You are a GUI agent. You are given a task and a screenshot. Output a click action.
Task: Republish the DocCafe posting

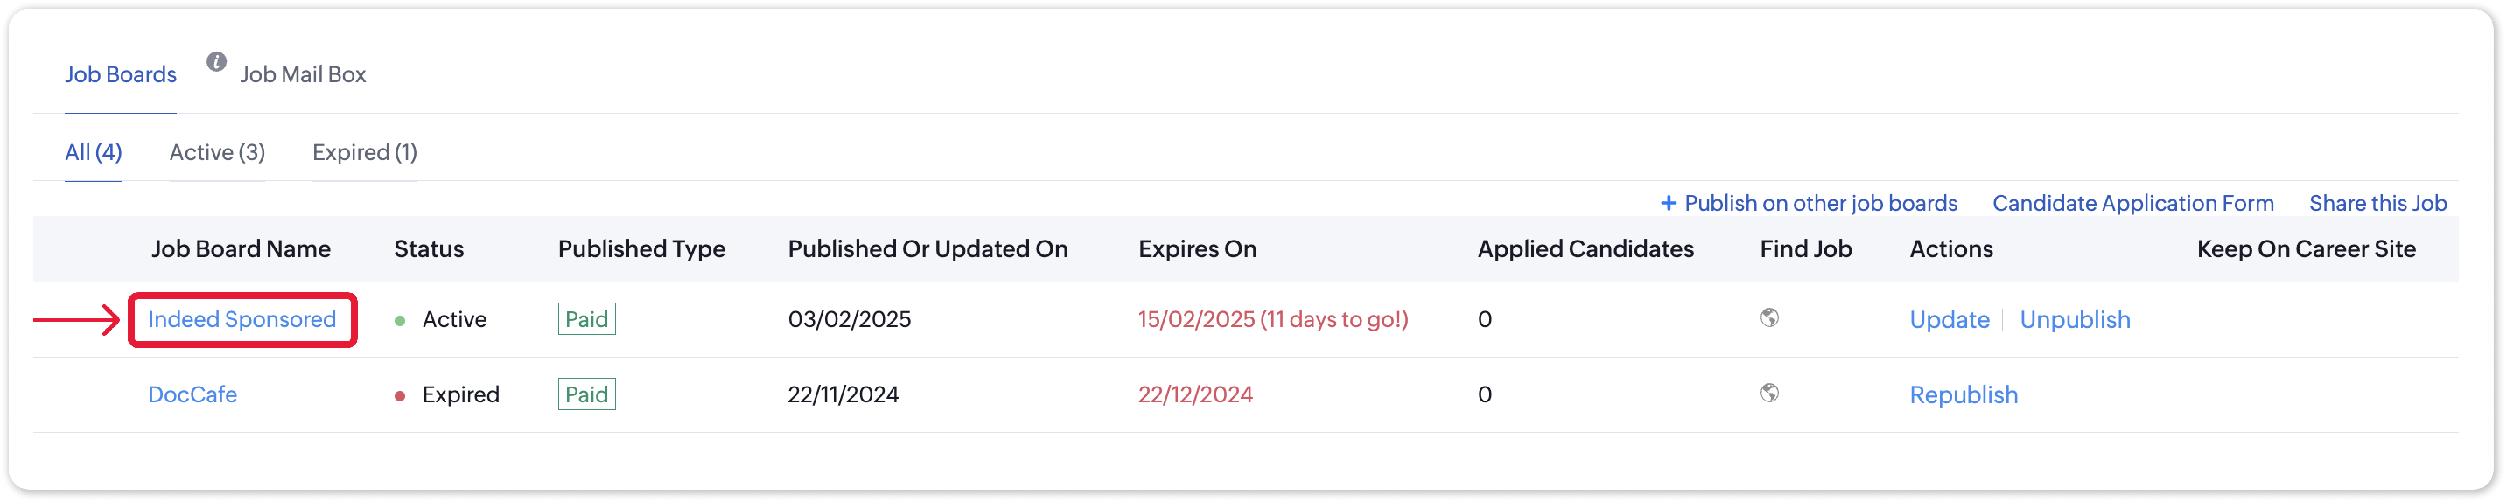click(x=1963, y=395)
